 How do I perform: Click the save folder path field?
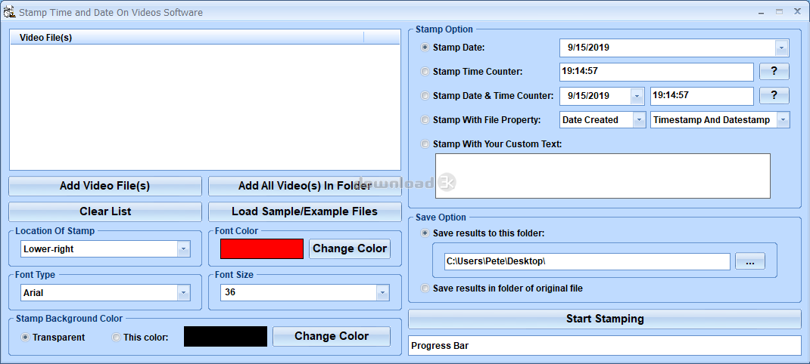tap(587, 261)
